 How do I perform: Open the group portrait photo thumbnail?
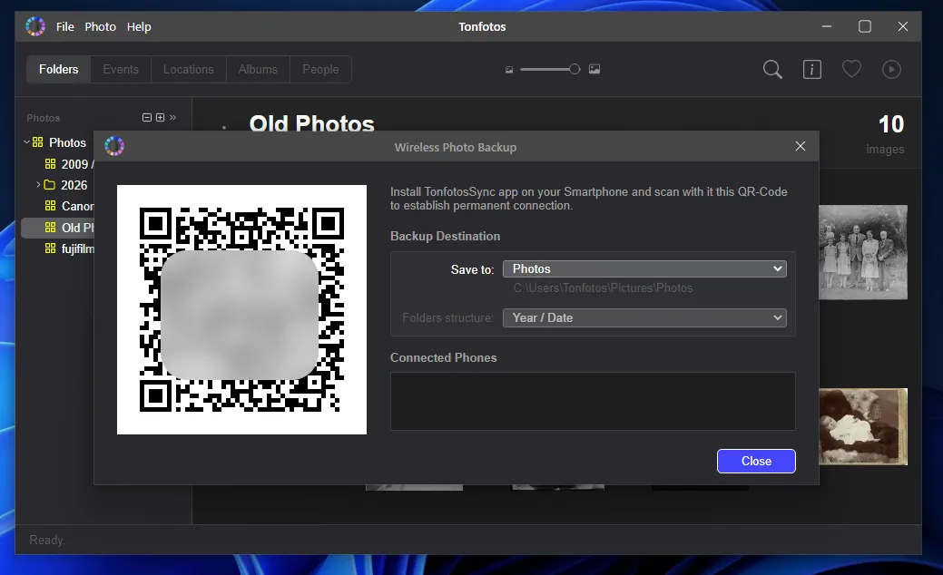(863, 252)
